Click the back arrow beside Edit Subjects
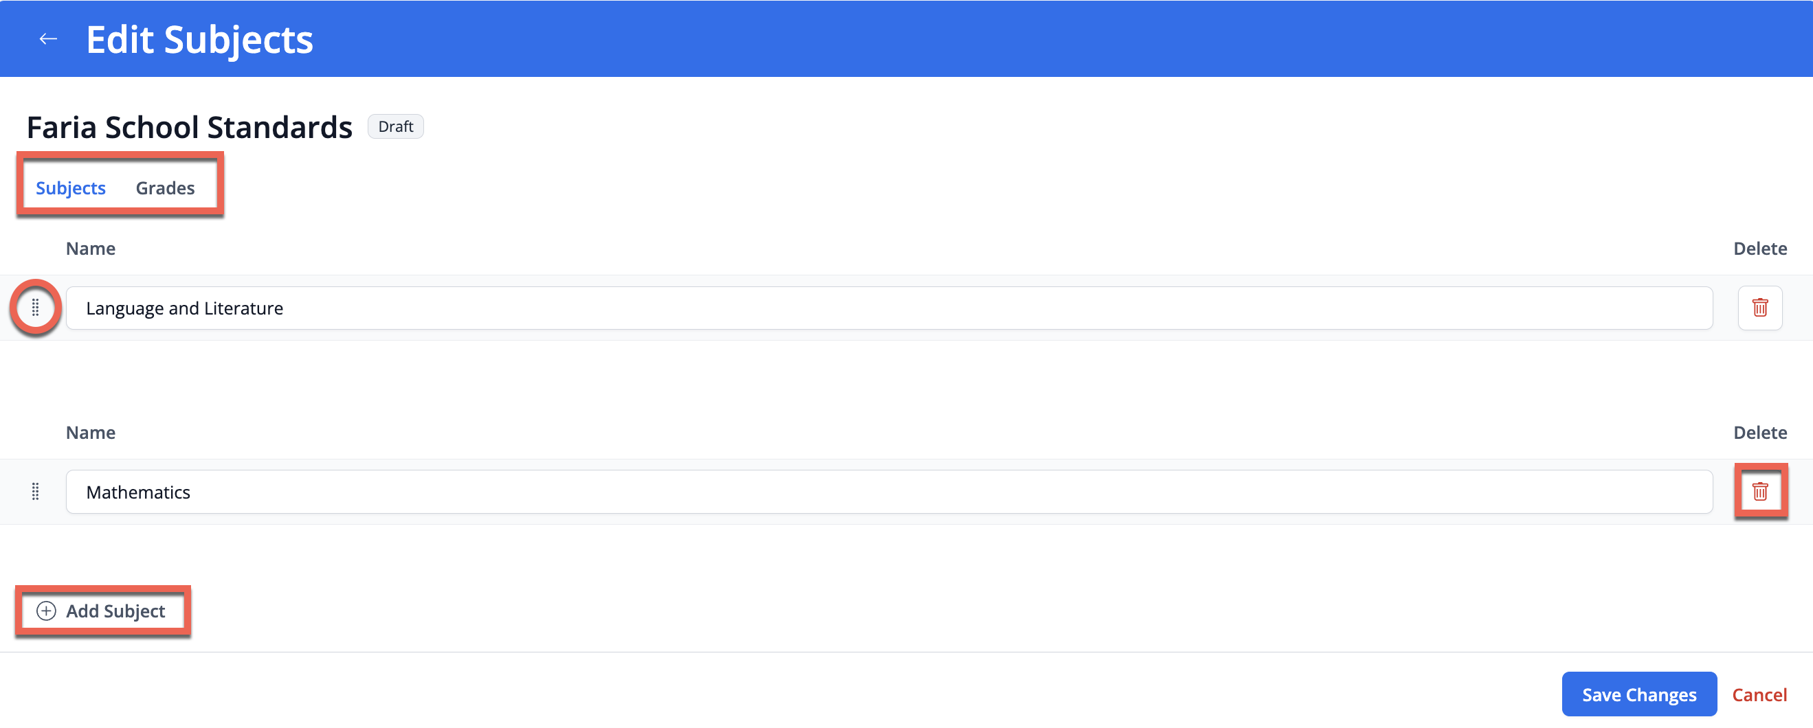The image size is (1813, 728). point(48,38)
